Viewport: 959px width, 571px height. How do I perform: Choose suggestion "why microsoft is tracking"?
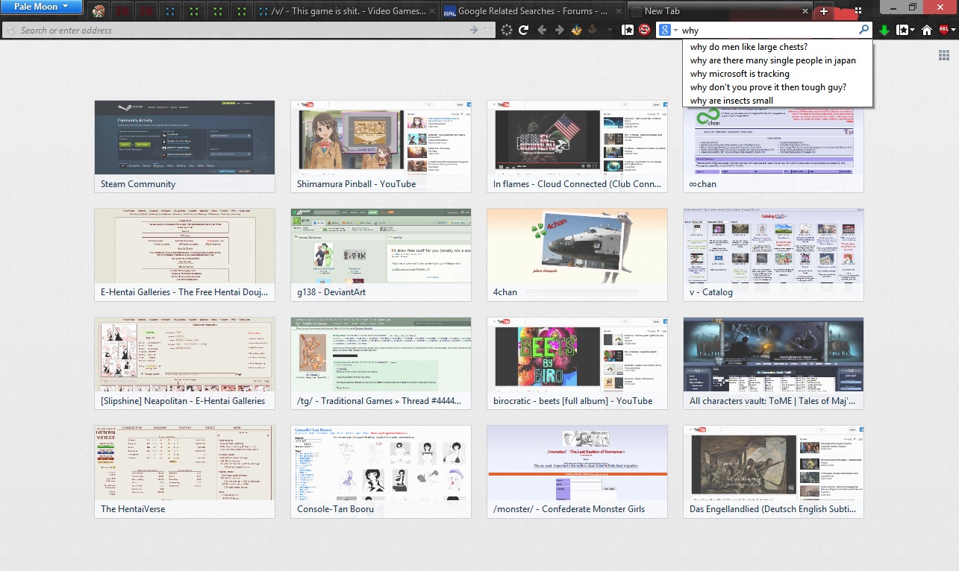point(740,74)
